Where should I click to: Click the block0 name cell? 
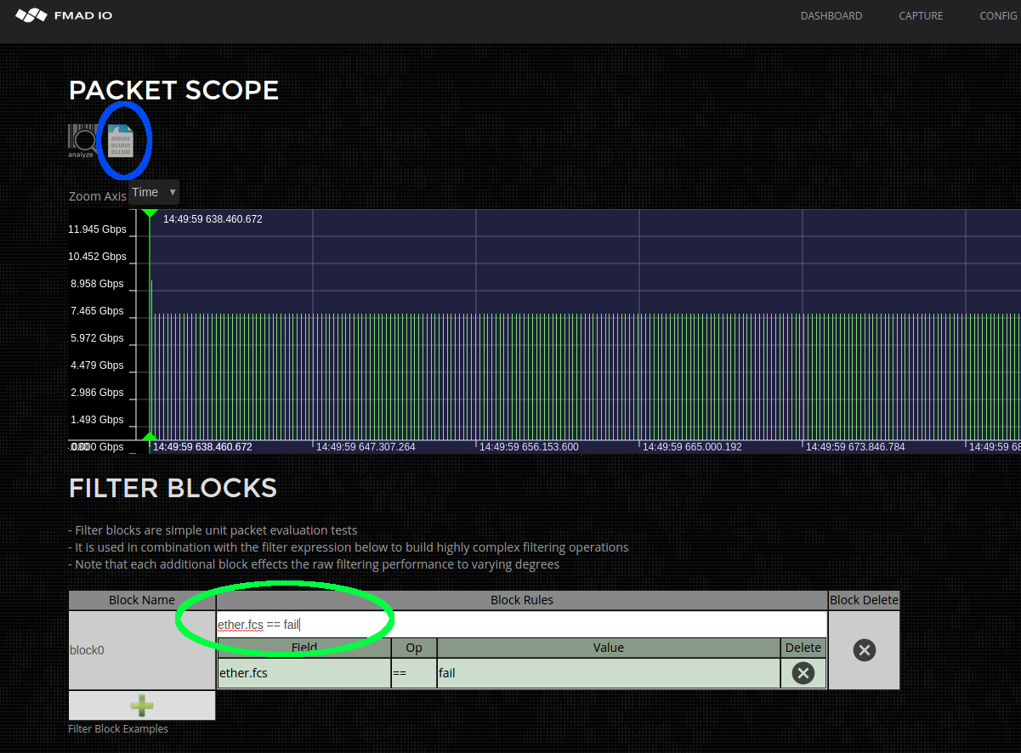tap(142, 650)
